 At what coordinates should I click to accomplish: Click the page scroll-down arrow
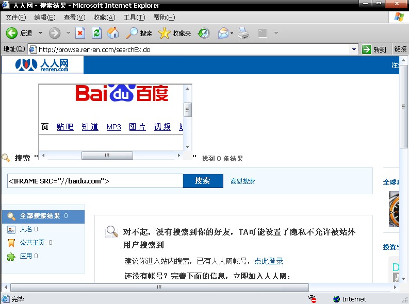403,278
